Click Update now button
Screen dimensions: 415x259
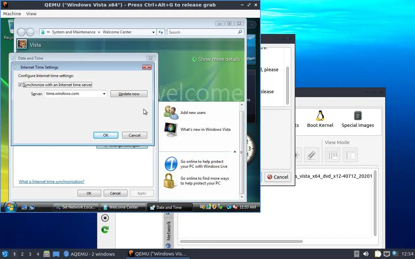(x=129, y=94)
